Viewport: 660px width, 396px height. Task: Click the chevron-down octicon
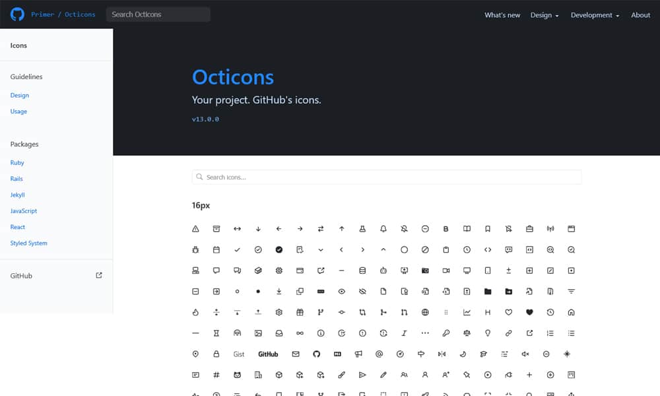click(x=321, y=249)
